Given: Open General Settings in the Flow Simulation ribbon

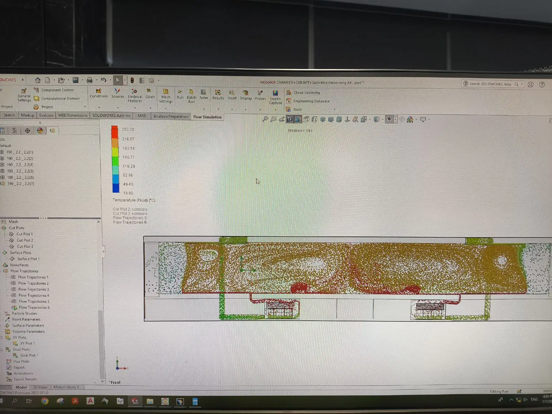Looking at the screenshot, I should 24,95.
